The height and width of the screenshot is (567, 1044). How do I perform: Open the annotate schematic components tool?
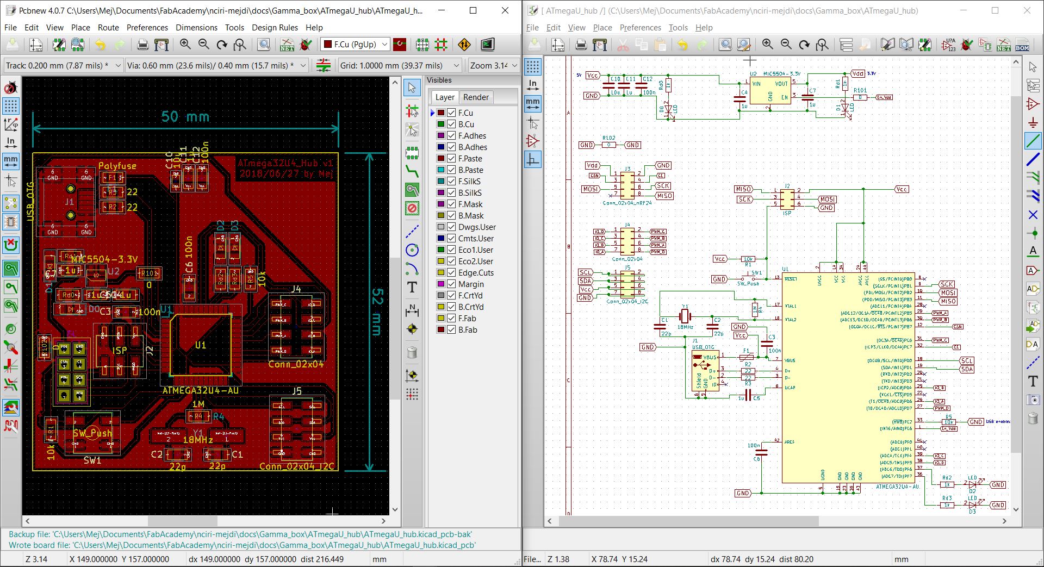click(949, 45)
